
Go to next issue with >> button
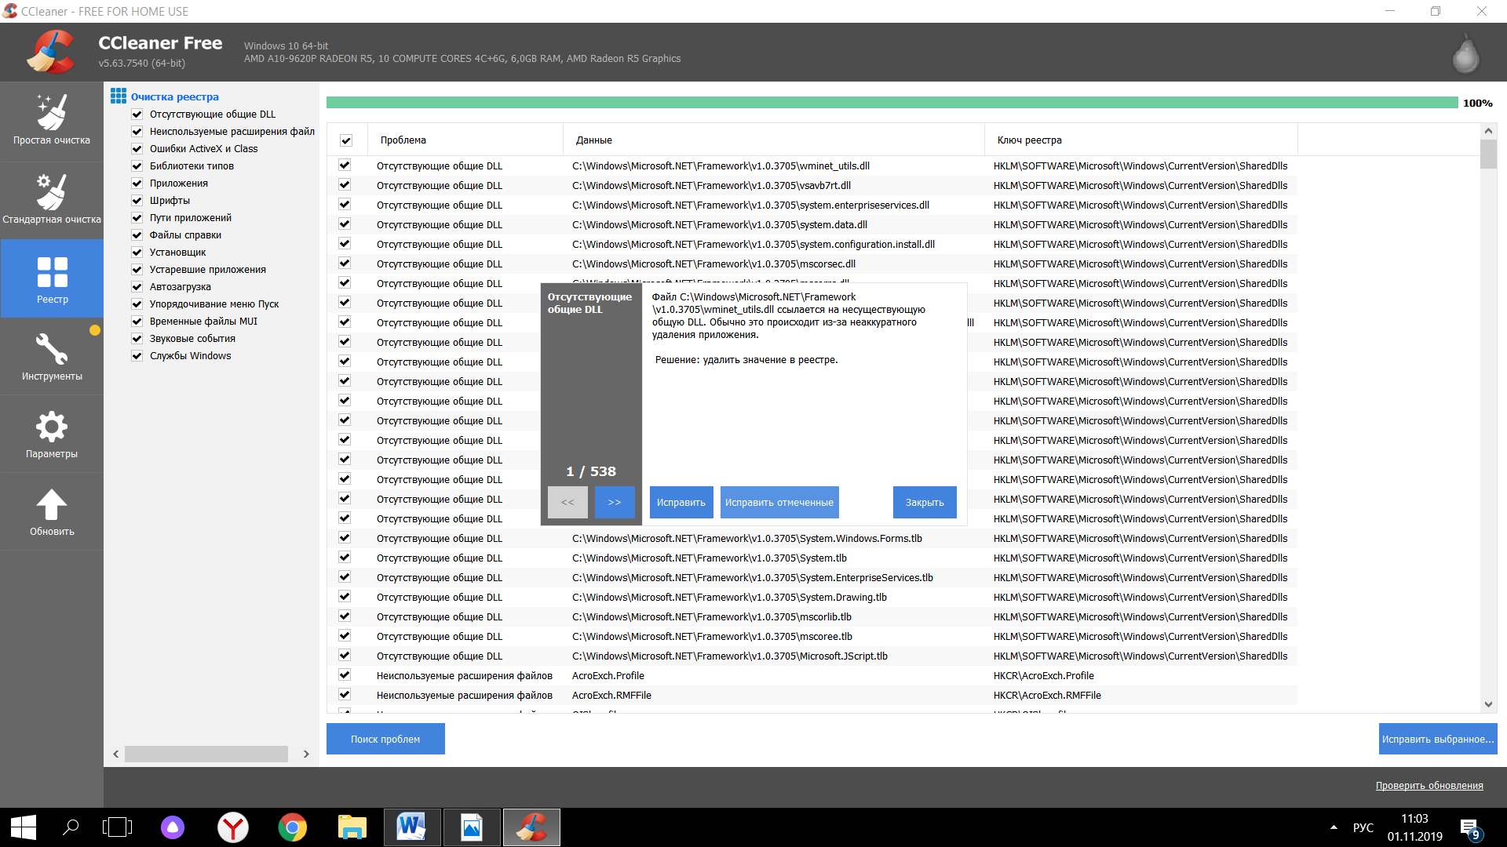(x=615, y=503)
